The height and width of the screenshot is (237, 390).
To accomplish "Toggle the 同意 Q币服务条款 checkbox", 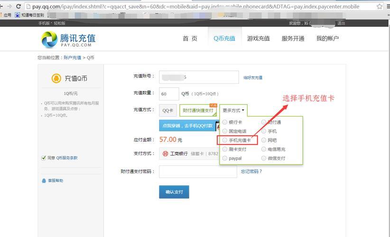I will coord(44,158).
